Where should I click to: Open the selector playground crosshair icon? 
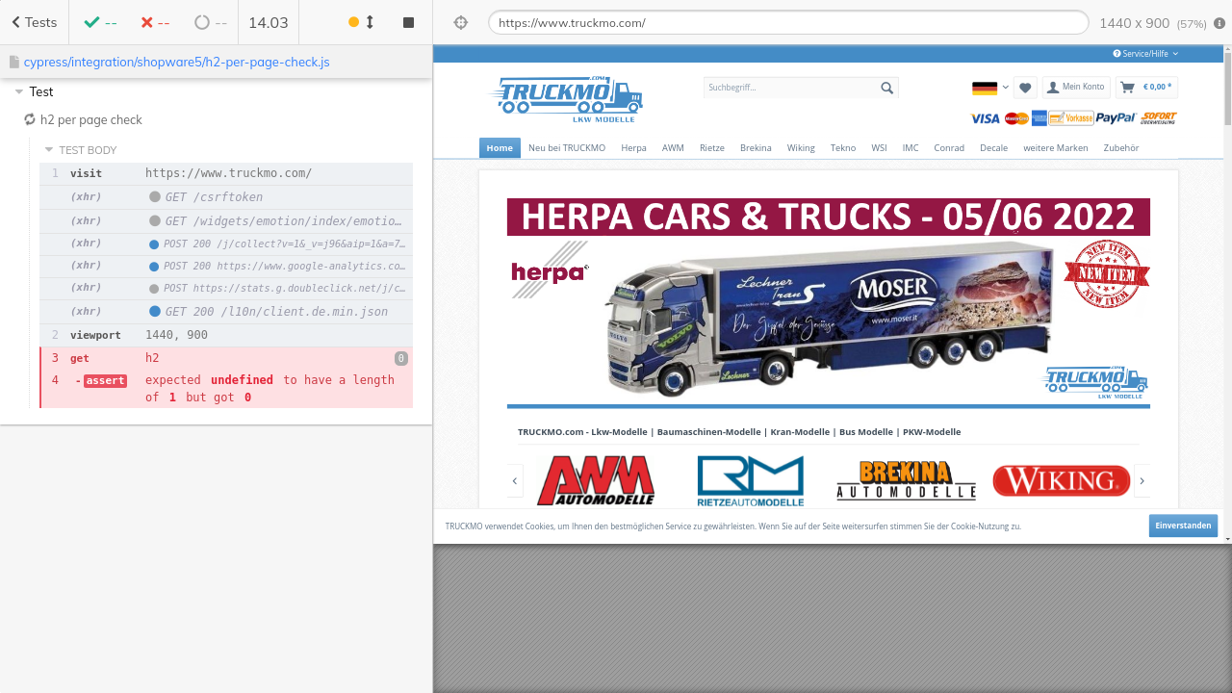coord(460,22)
